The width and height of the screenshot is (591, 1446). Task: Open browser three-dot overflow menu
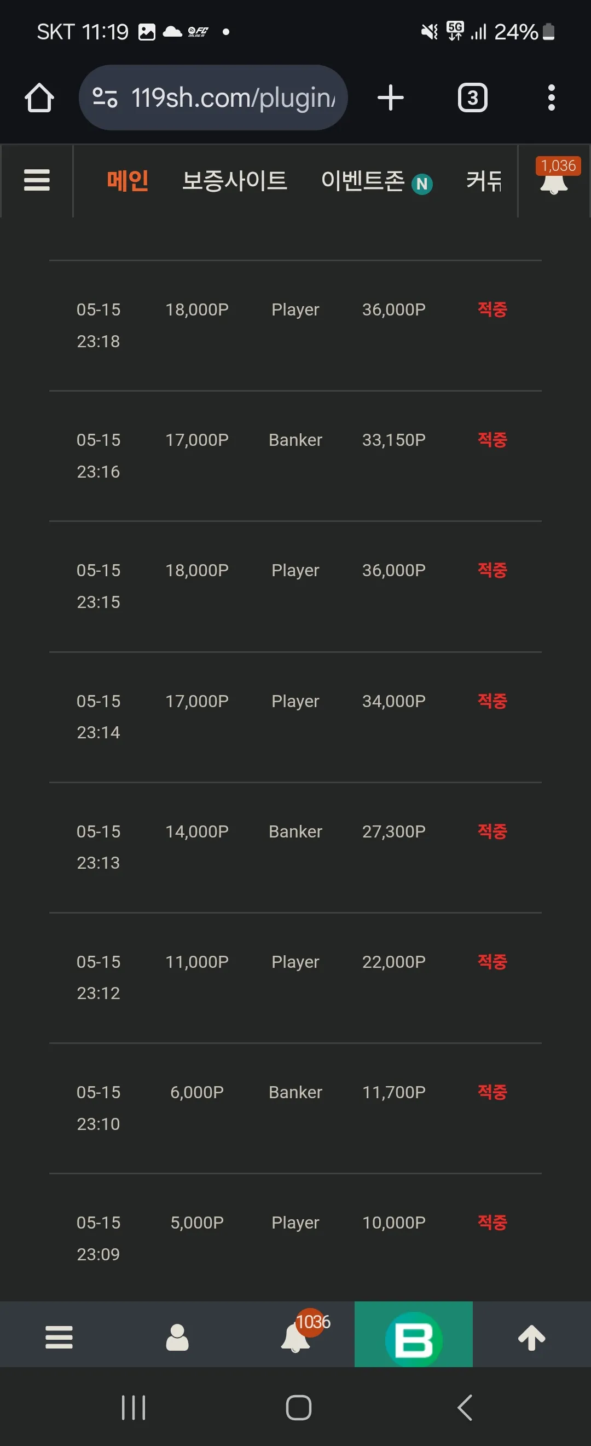tap(551, 97)
